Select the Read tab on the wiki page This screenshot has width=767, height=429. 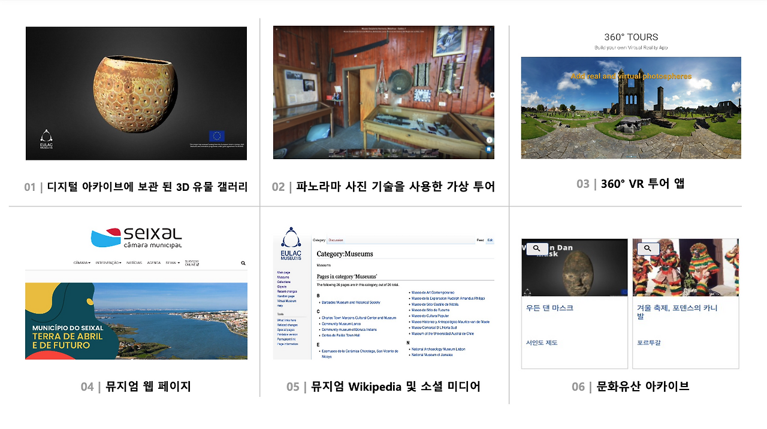coord(480,240)
